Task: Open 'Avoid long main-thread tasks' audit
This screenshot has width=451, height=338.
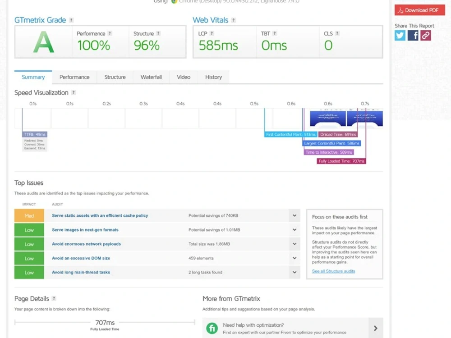Action: pyautogui.click(x=81, y=272)
